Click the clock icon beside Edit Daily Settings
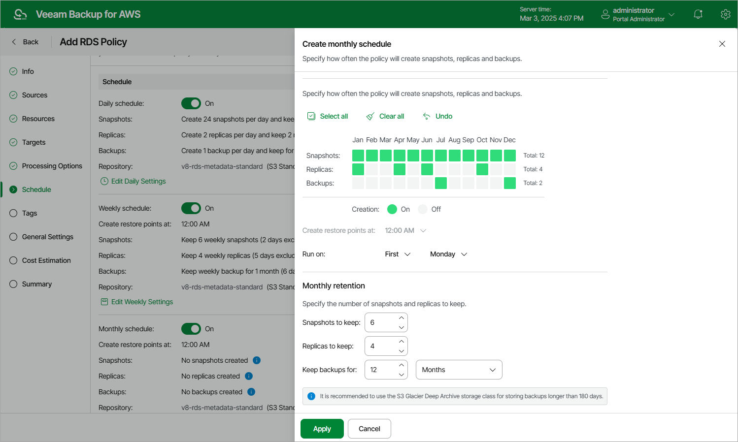Screen dimensions: 738x442 tap(104, 181)
